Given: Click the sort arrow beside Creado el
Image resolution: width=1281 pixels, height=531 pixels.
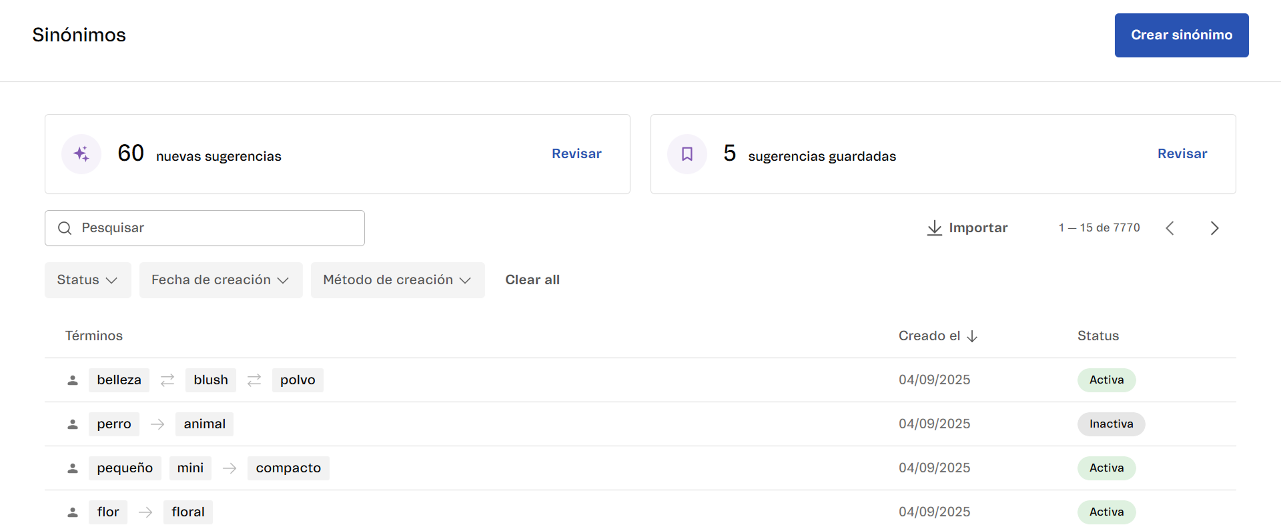Looking at the screenshot, I should click(972, 336).
